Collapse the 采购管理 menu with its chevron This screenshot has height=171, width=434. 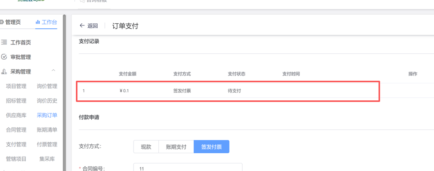(53, 71)
